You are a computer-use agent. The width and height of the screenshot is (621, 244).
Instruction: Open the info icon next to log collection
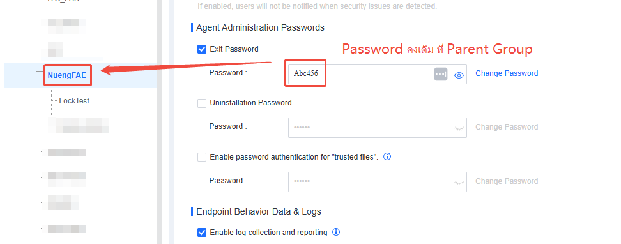(336, 232)
